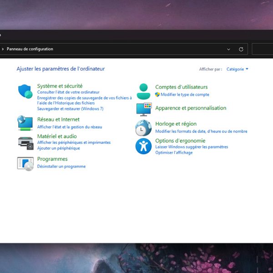Select Ajouter un périphérique link
The height and width of the screenshot is (273, 273).
click(59, 148)
